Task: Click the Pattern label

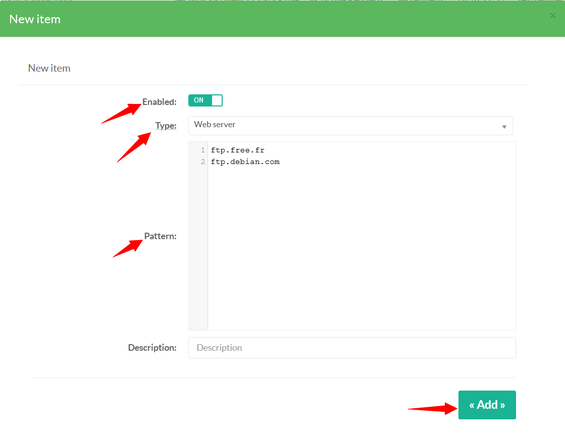Action: coord(160,236)
